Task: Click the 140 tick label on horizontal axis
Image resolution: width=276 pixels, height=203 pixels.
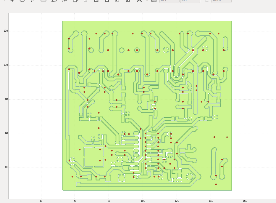Action: [211, 201]
